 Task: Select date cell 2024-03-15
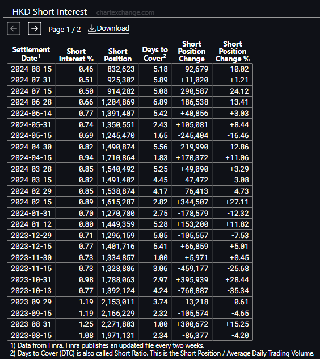31,180
